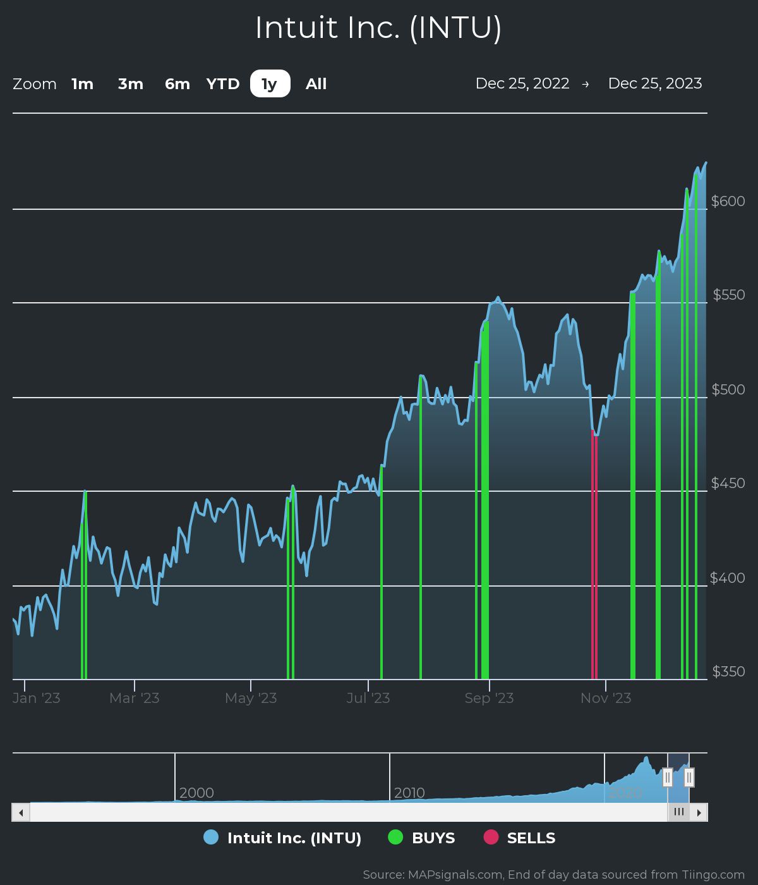The height and width of the screenshot is (885, 758).
Task: Select the YTD zoom range
Action: [223, 83]
